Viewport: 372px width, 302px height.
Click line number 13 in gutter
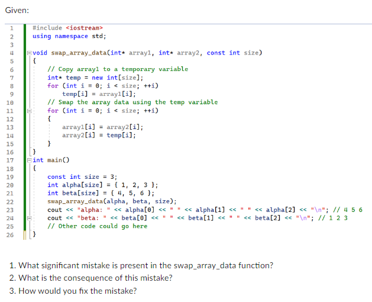pos(10,127)
